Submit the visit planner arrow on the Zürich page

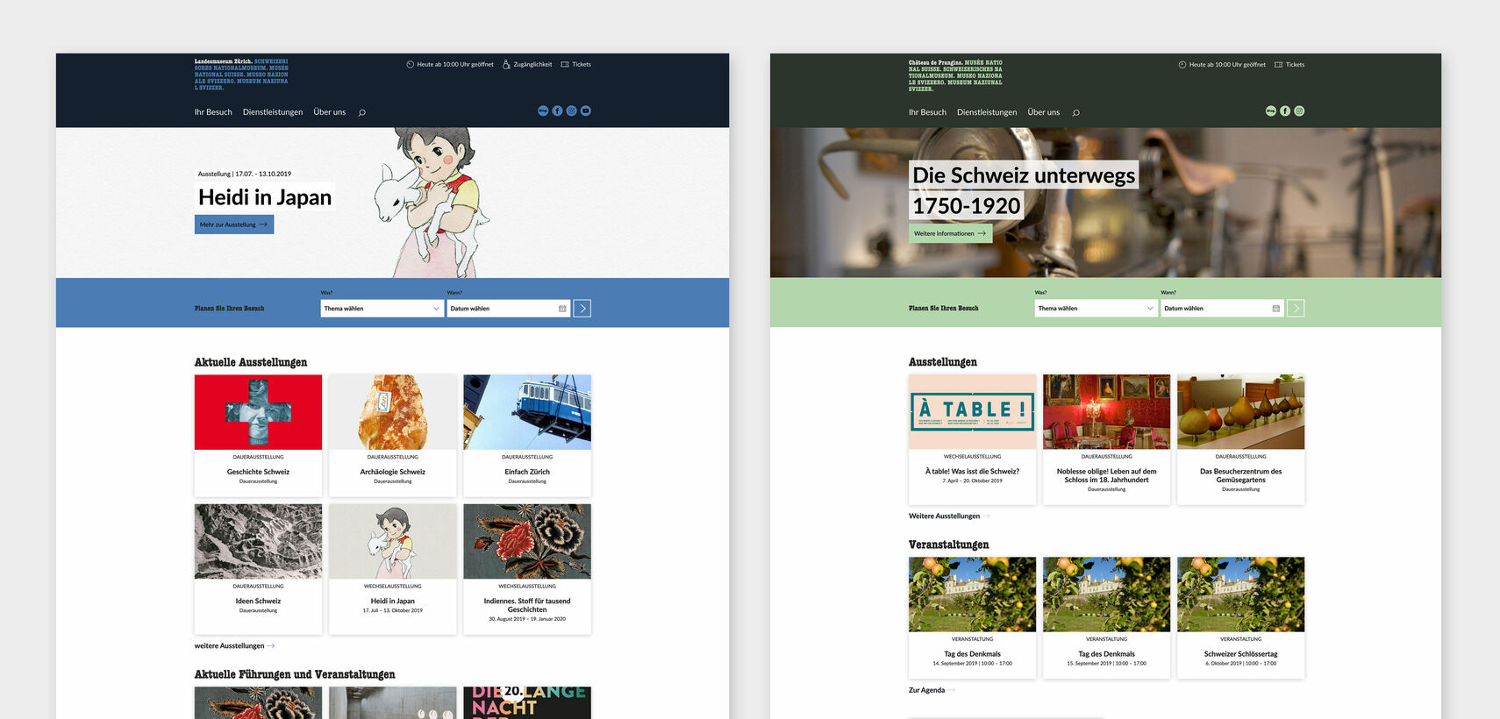click(582, 309)
